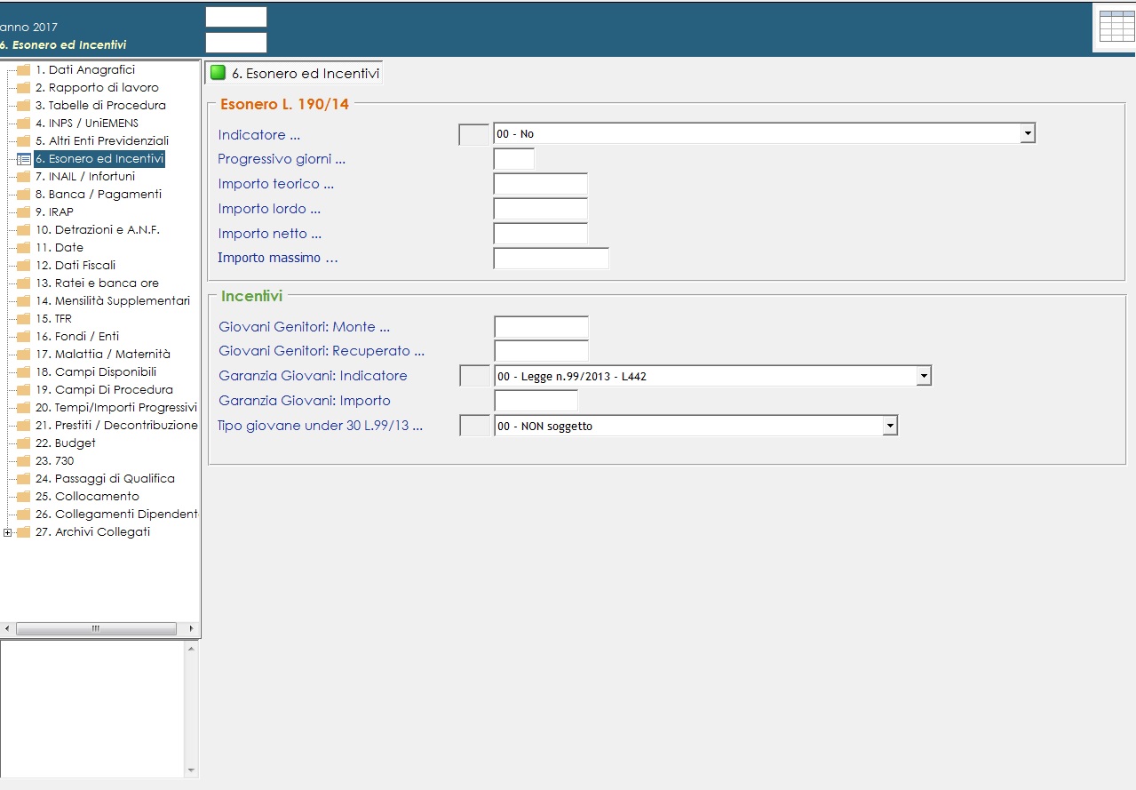The width and height of the screenshot is (1136, 790).
Task: Open Tipo giovane under 30 dropdown
Action: [x=890, y=426]
